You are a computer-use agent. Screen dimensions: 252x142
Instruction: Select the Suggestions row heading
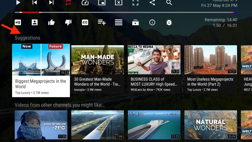coord(28,38)
